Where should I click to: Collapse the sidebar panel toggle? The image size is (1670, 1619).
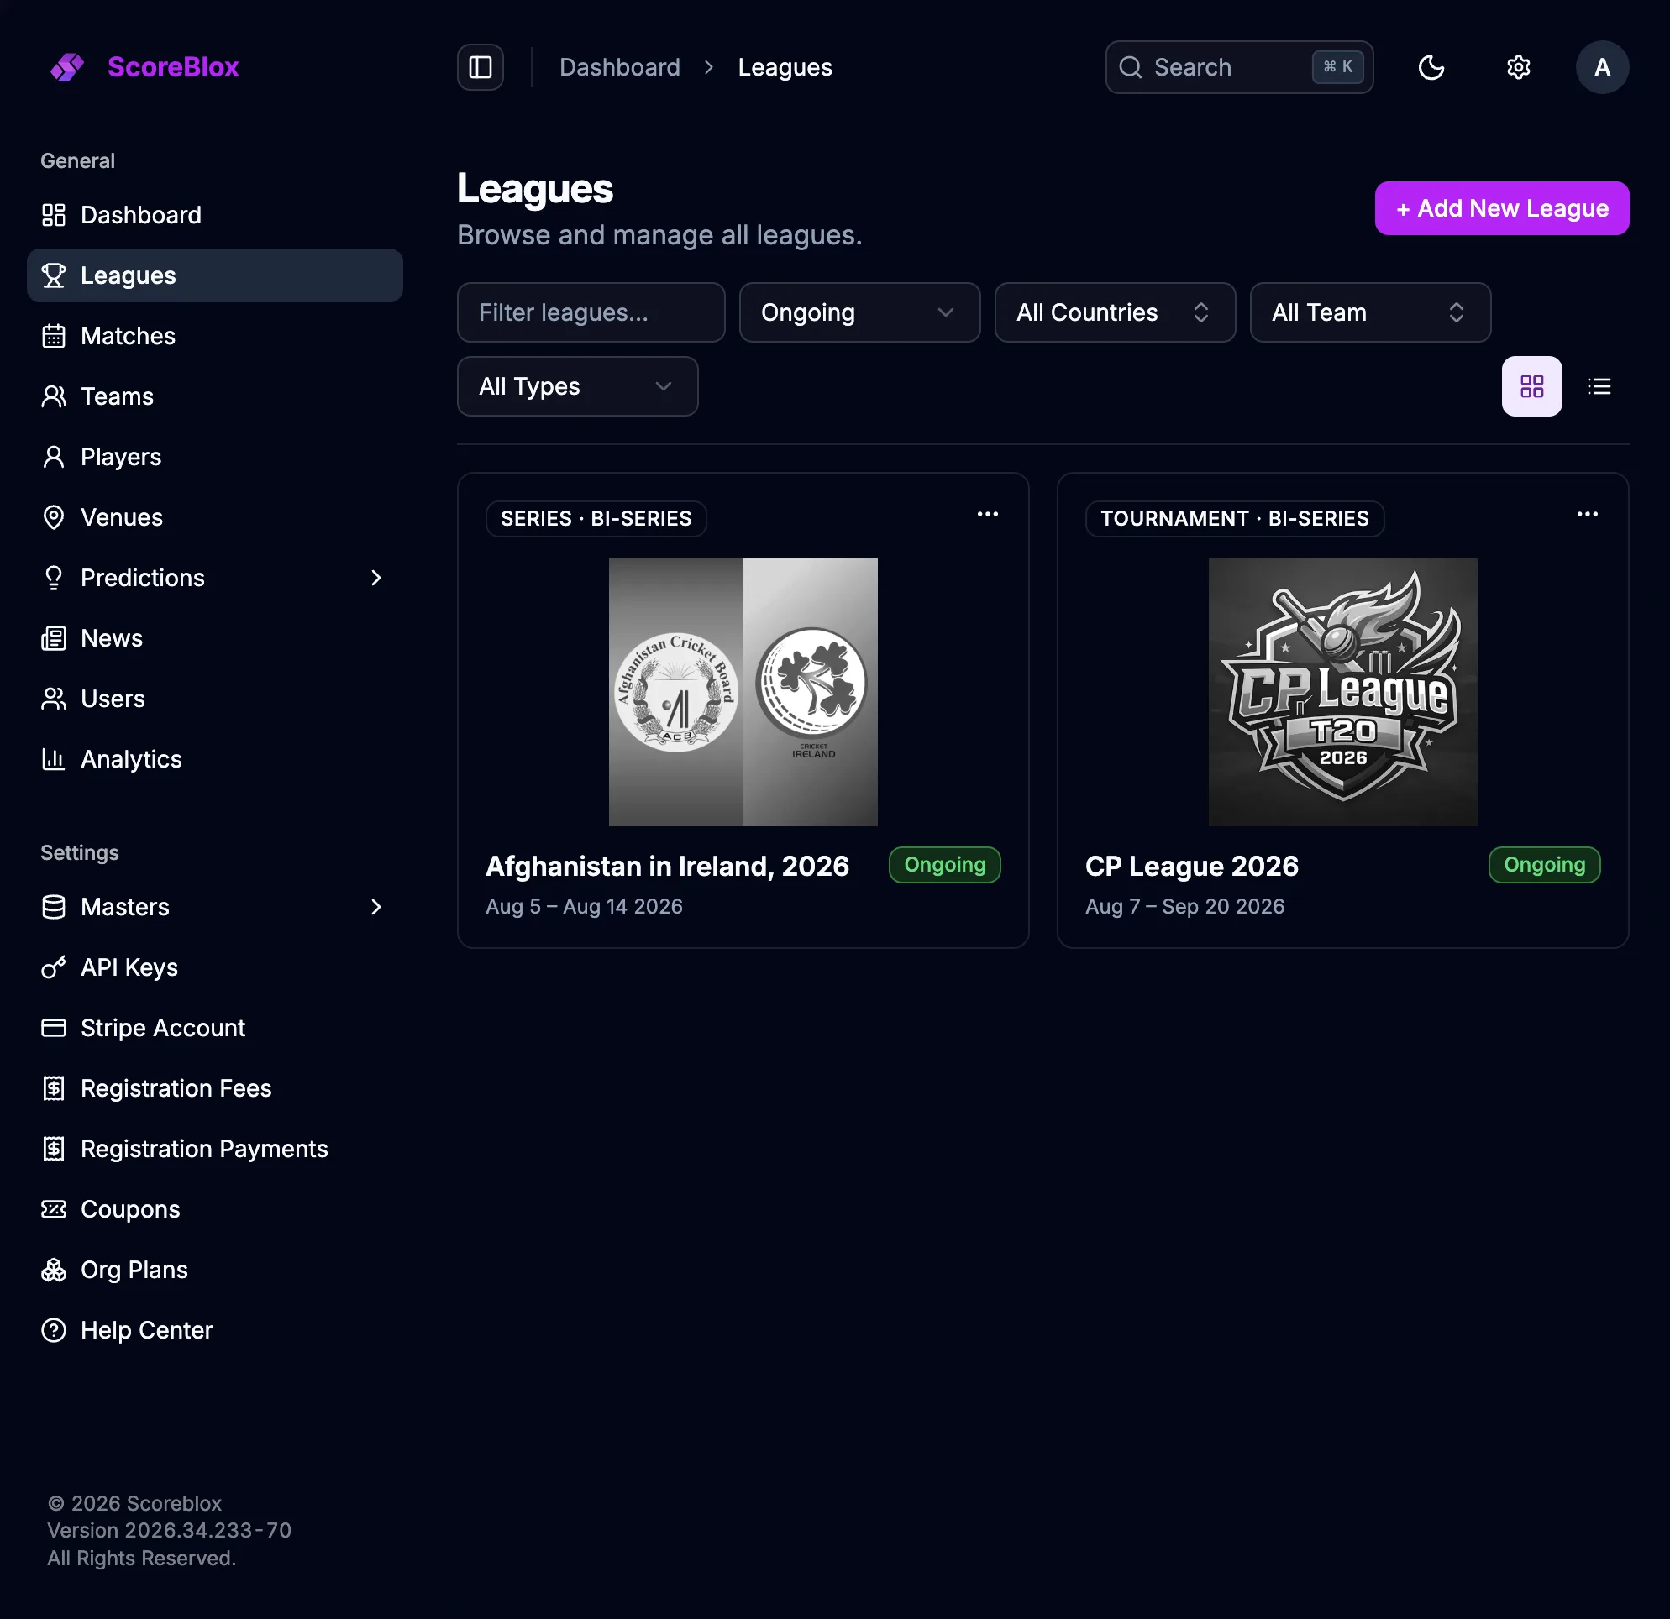pyautogui.click(x=481, y=67)
